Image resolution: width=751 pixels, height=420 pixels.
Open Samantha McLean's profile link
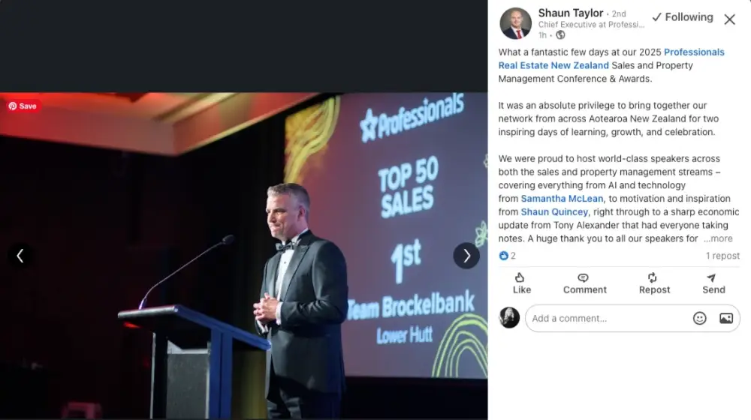[562, 199]
